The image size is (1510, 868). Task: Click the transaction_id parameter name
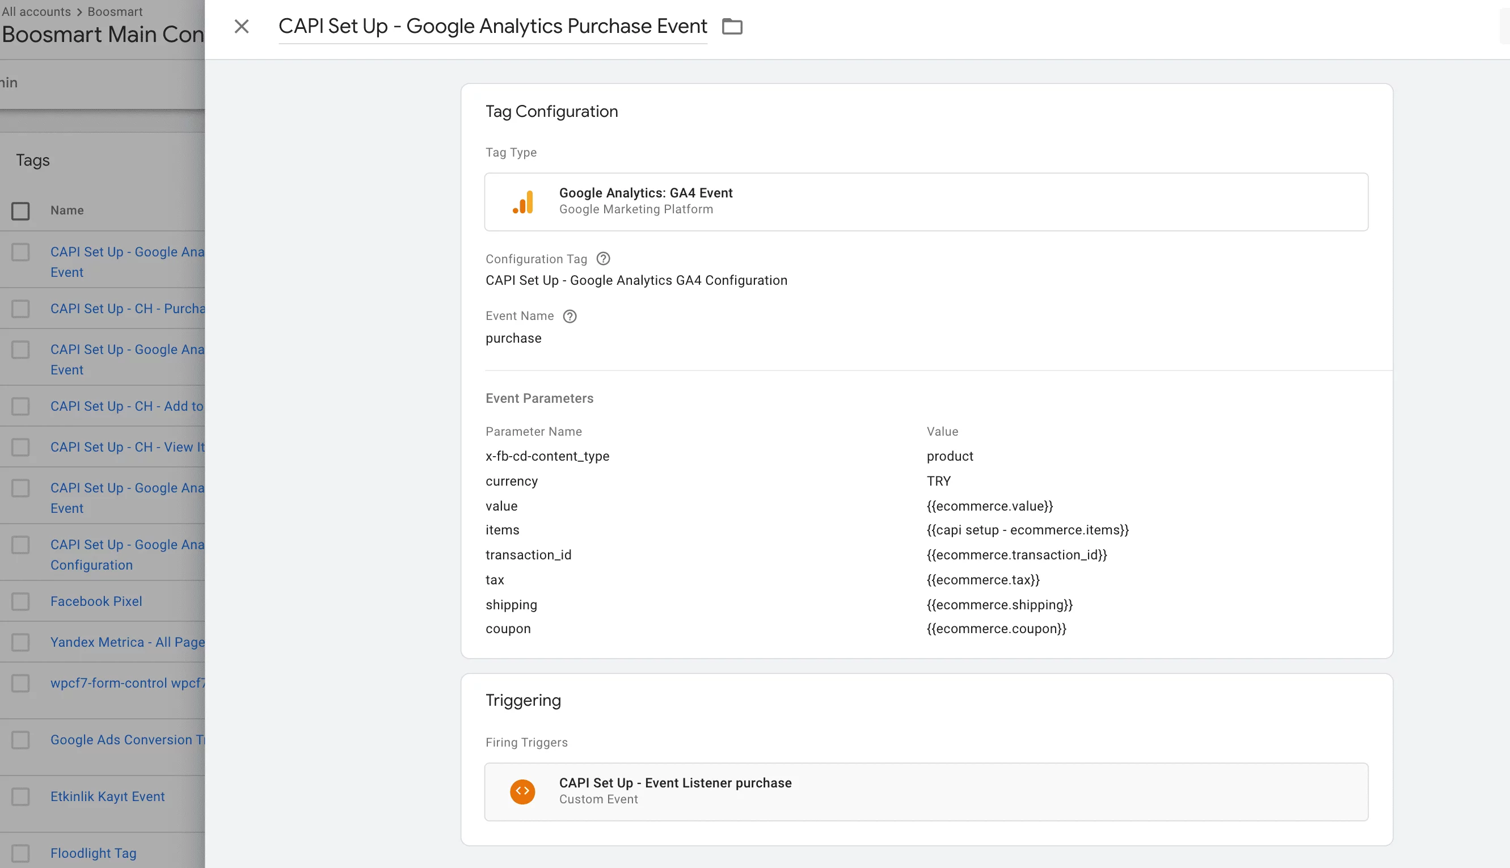(528, 555)
